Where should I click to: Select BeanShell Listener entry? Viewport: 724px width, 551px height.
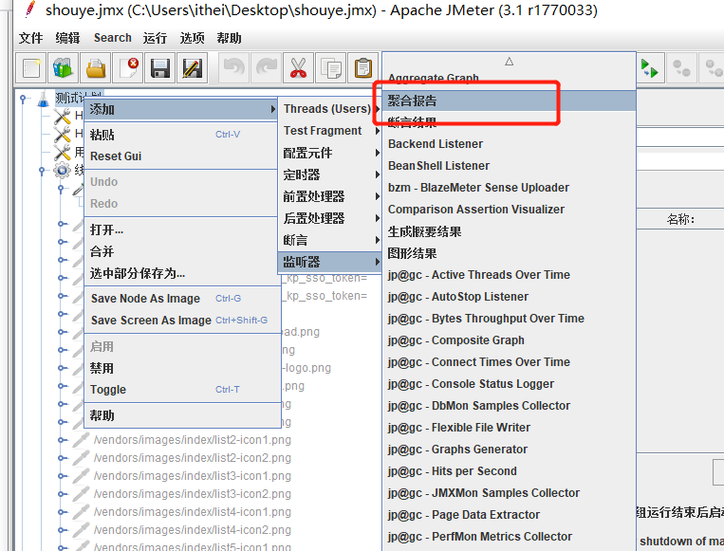pos(509,166)
